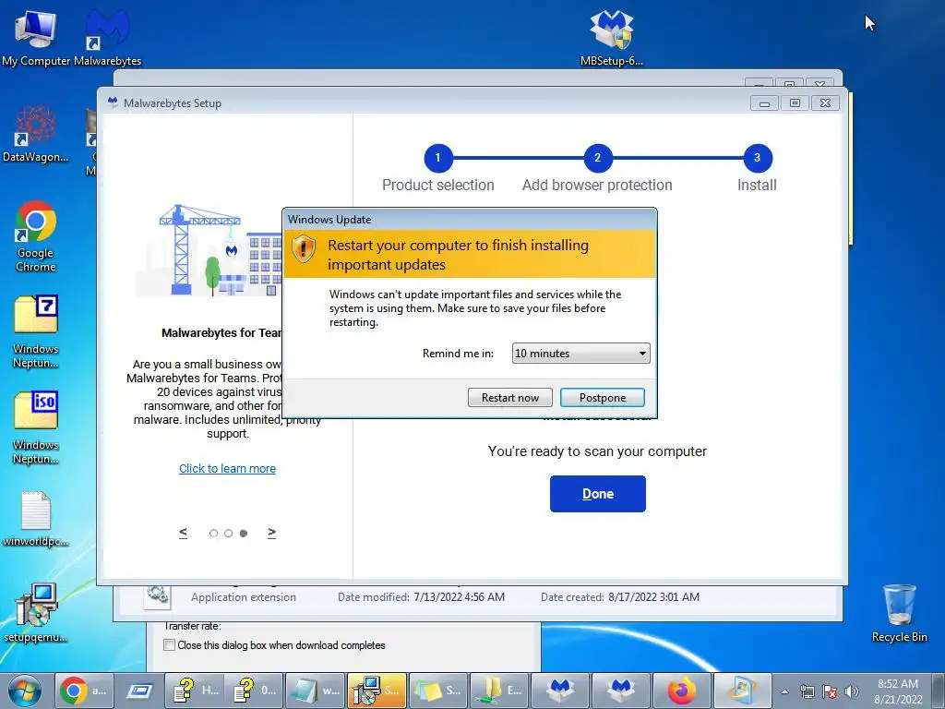945x709 pixels.
Task: Follow the Click to learn more link
Action: tap(227, 468)
